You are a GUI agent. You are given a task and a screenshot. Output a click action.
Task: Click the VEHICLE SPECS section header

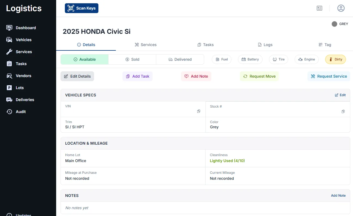tap(81, 95)
